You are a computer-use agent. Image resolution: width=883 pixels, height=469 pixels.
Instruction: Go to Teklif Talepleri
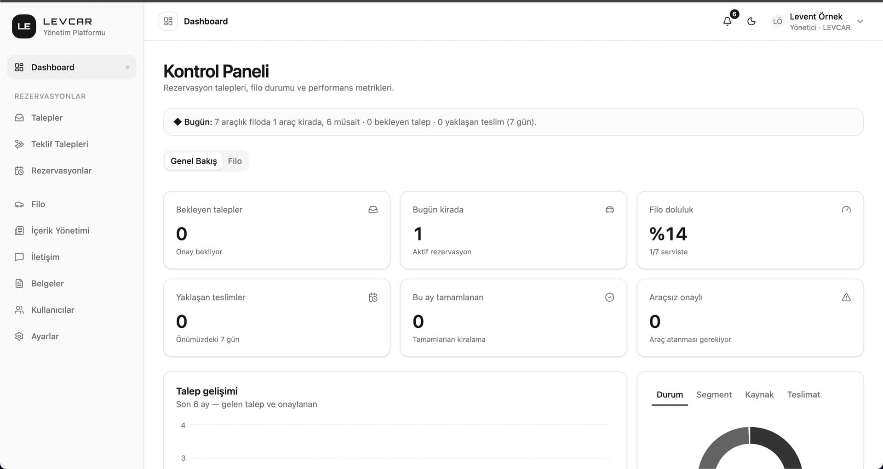pos(72,144)
